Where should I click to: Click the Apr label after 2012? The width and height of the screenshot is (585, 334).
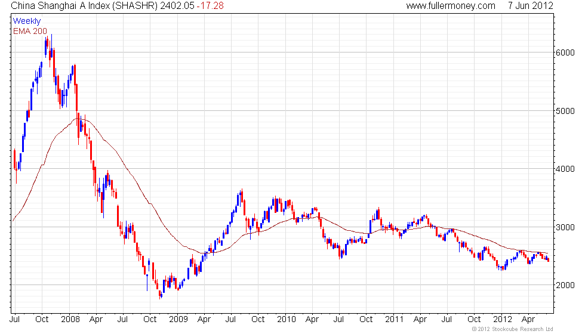528,320
